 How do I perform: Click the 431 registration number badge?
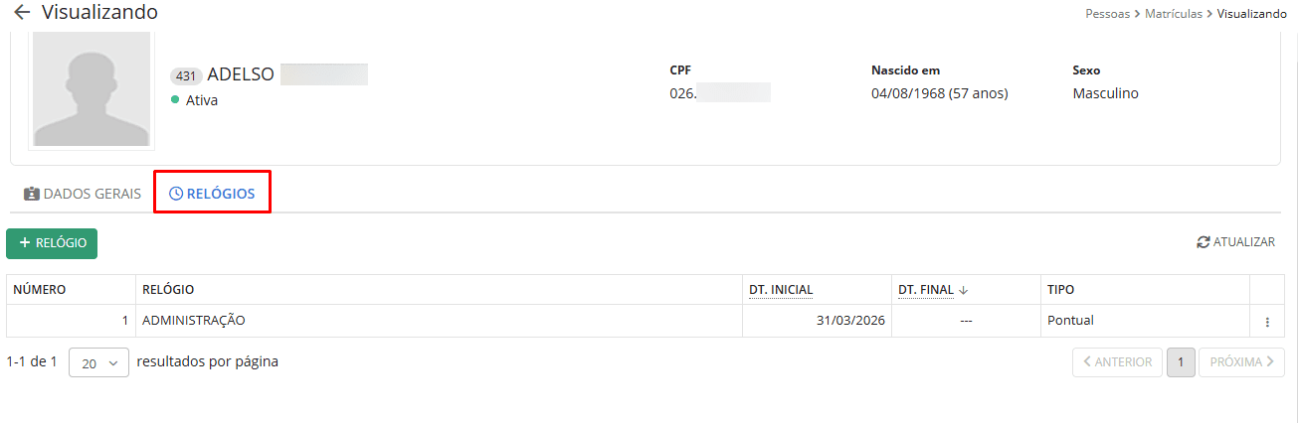click(186, 75)
